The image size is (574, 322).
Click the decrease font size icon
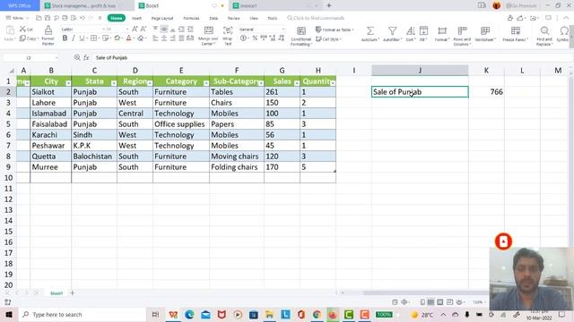[x=143, y=29]
